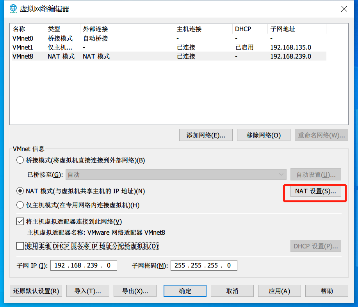
Task: Click the DHCP column header
Action: pos(250,29)
